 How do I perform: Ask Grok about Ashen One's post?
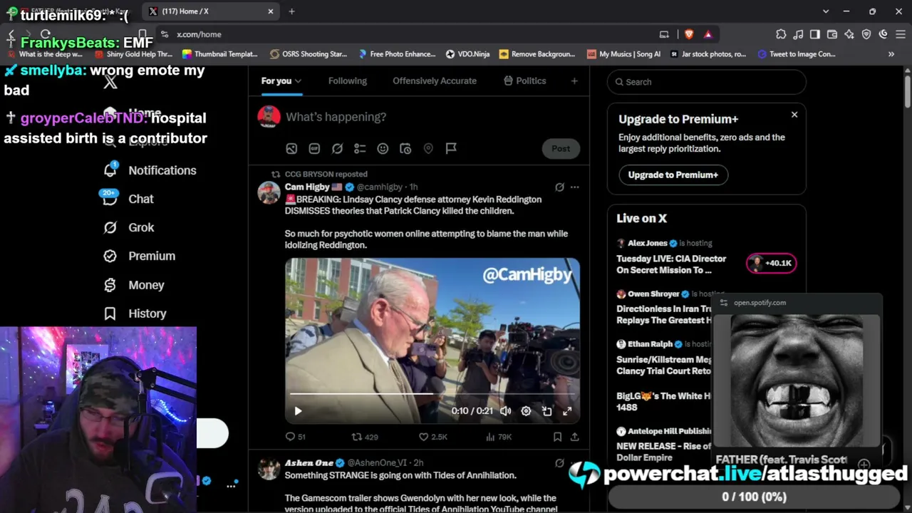point(559,463)
